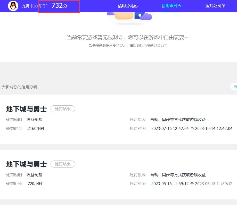Open the 信用分礼包 tab
The image size is (237, 210).
127,6
